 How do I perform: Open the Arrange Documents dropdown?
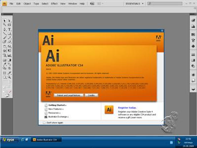pyautogui.click(x=100, y=4)
